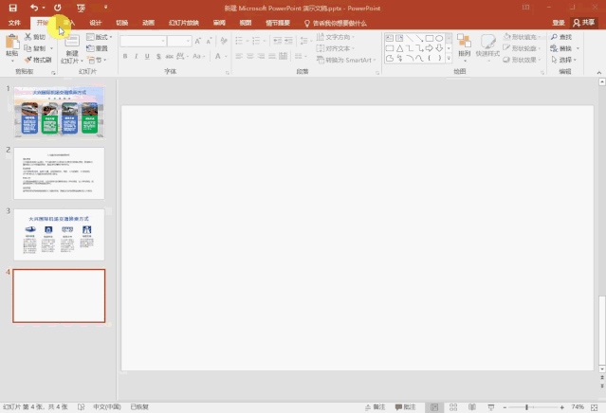Select slide 1 thumbnail
Image resolution: width=606 pixels, height=413 pixels.
tap(59, 112)
